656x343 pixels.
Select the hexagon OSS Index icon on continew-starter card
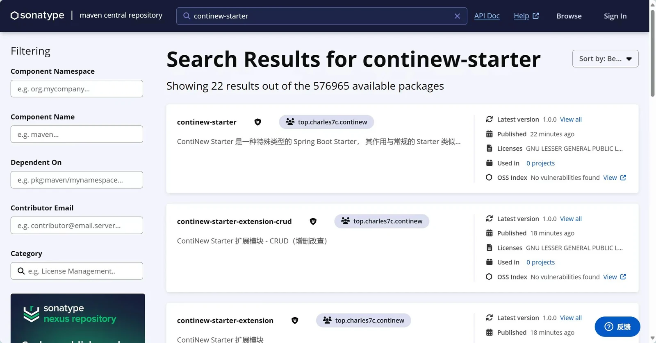pyautogui.click(x=489, y=177)
